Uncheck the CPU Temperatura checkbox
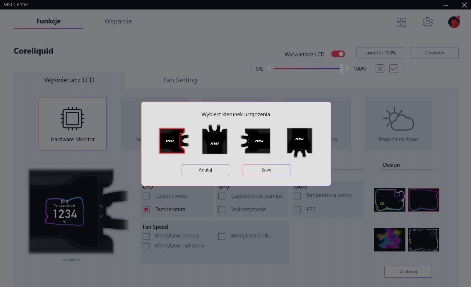The width and height of the screenshot is (471, 287). pos(146,209)
